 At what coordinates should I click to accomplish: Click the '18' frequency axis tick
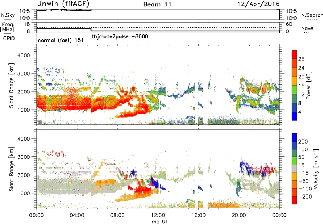click(27, 24)
